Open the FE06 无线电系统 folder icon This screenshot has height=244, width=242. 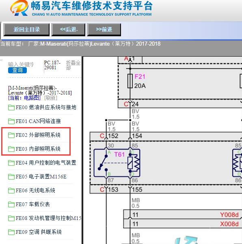[11, 191]
